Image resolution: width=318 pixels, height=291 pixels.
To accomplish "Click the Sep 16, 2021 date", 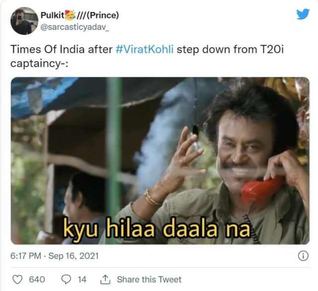I will (x=74, y=256).
